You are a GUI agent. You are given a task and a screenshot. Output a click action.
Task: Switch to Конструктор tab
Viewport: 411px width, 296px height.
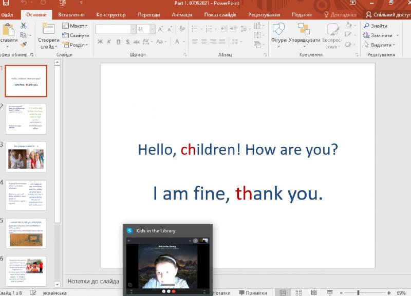pyautogui.click(x=111, y=15)
